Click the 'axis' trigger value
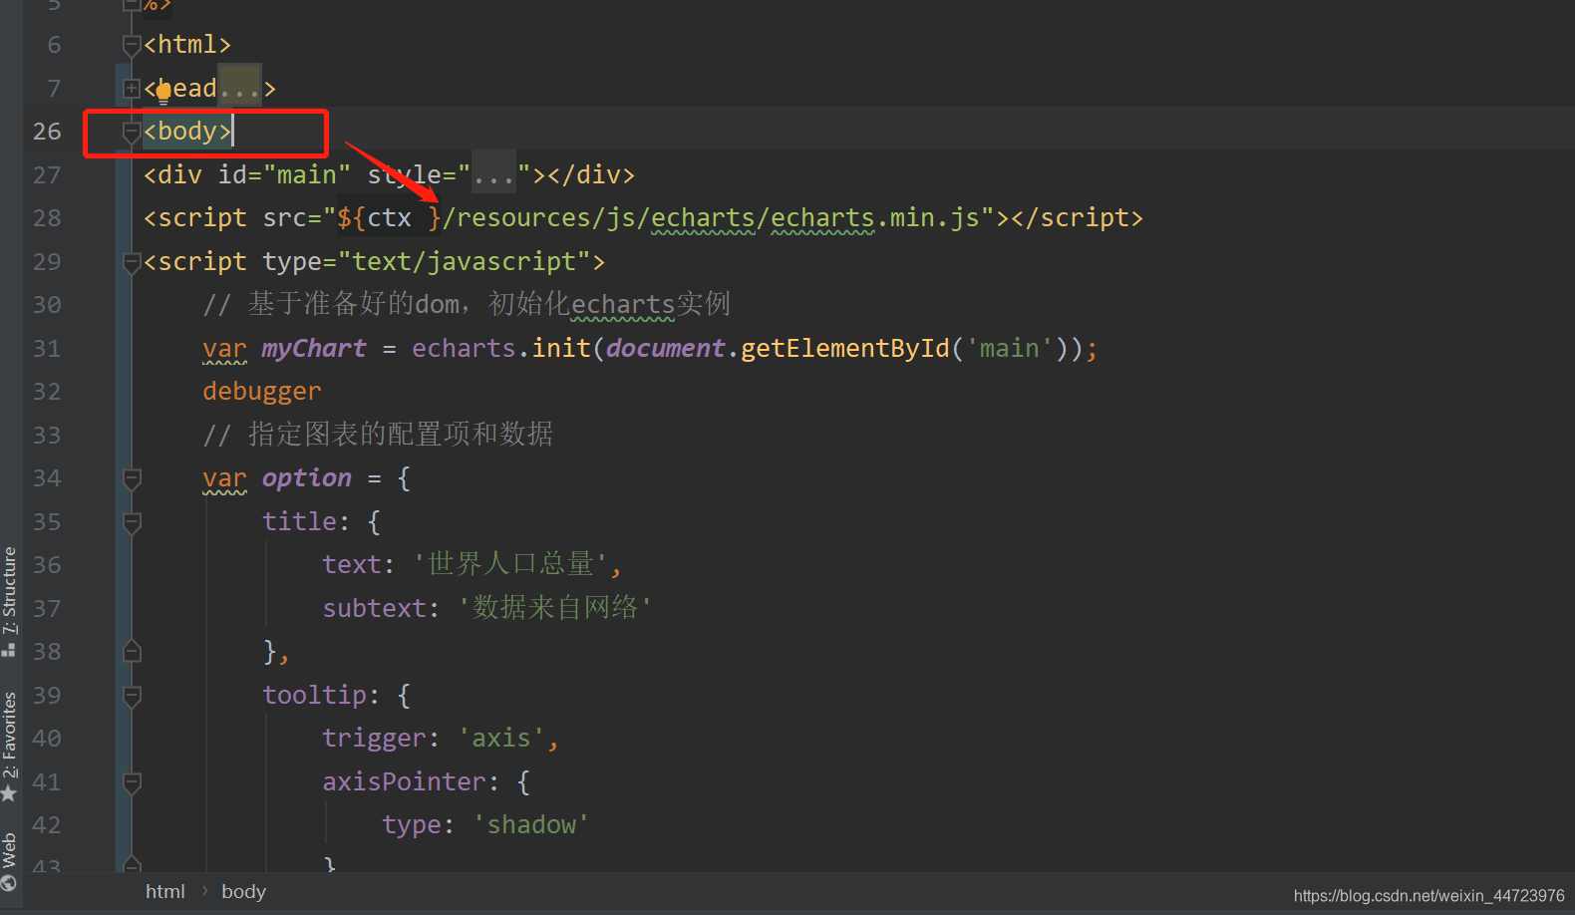This screenshot has height=915, width=1575. coord(501,739)
